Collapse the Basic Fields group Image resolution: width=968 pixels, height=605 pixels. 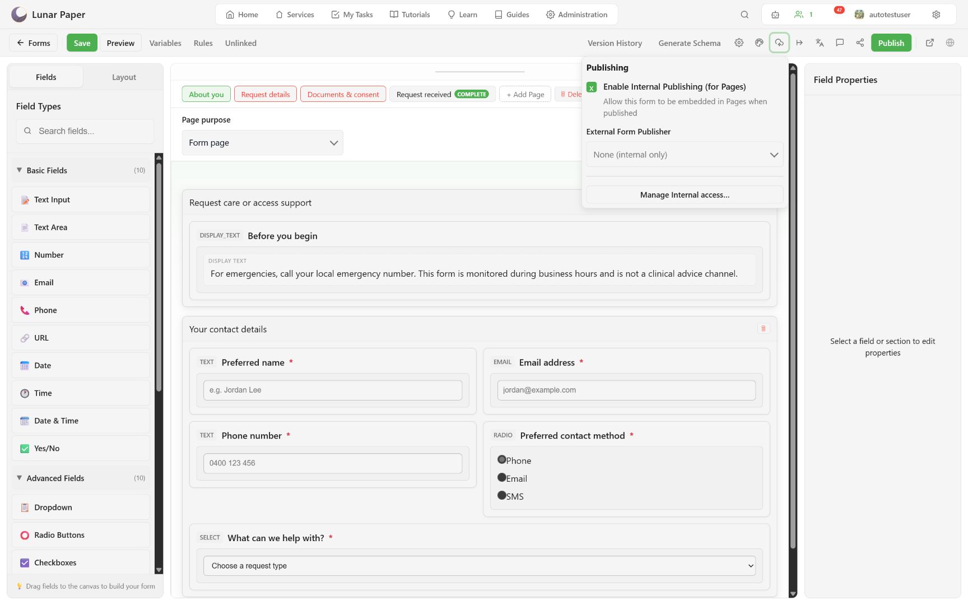pyautogui.click(x=81, y=170)
